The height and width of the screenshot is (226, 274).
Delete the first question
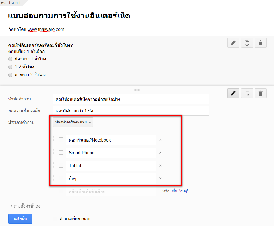[260, 43]
